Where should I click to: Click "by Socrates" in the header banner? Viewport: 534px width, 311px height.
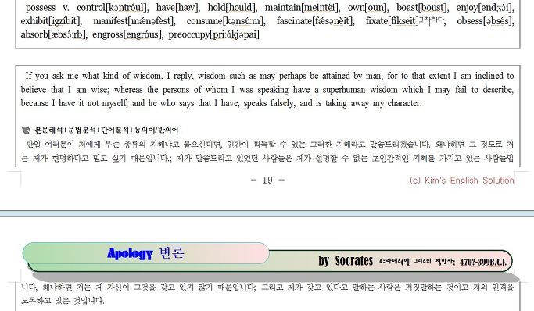coord(346,261)
